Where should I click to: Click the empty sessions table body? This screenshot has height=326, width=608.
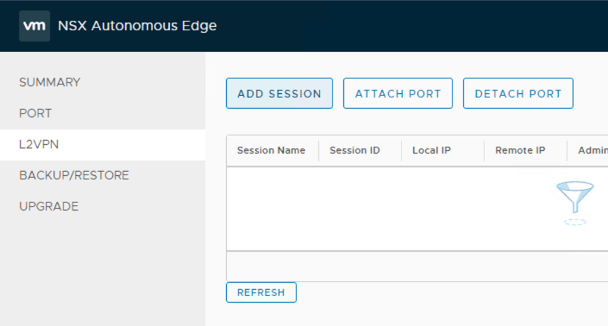coord(386,208)
